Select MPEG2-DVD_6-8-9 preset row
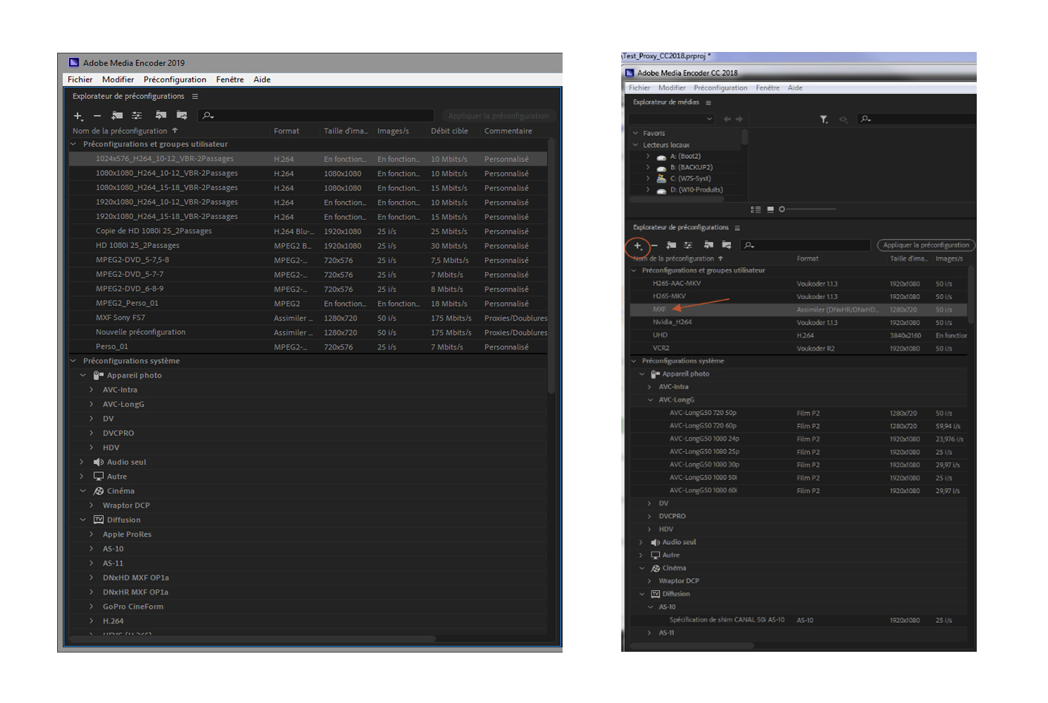This screenshot has height=703, width=1048. click(x=308, y=290)
